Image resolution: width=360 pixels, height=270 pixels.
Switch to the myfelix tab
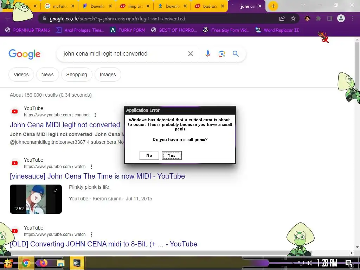(60, 6)
